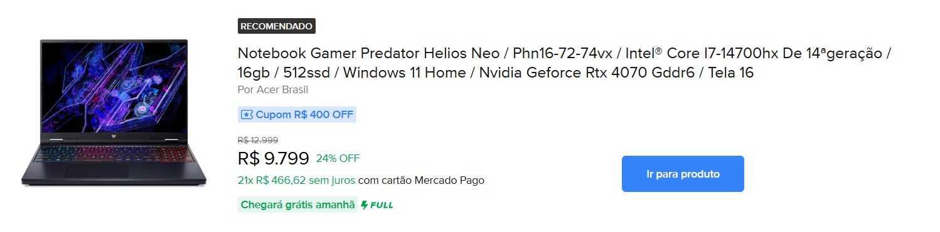
Task: Click the Chegará grátis amanhã tag
Action: pos(297,205)
